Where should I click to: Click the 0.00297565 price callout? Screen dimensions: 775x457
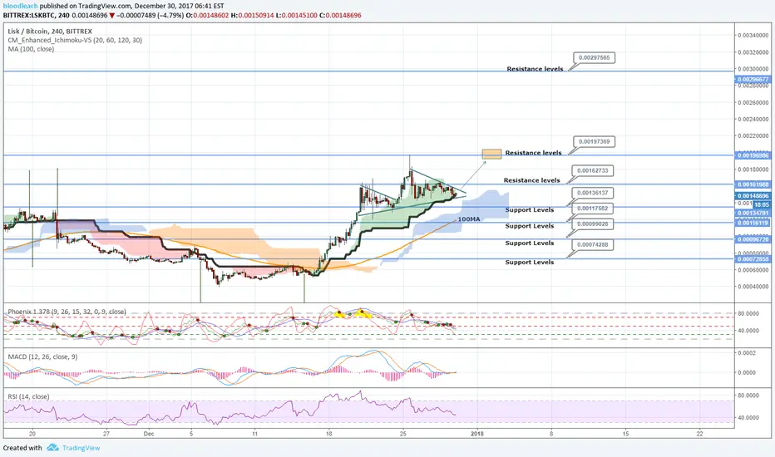(x=594, y=58)
